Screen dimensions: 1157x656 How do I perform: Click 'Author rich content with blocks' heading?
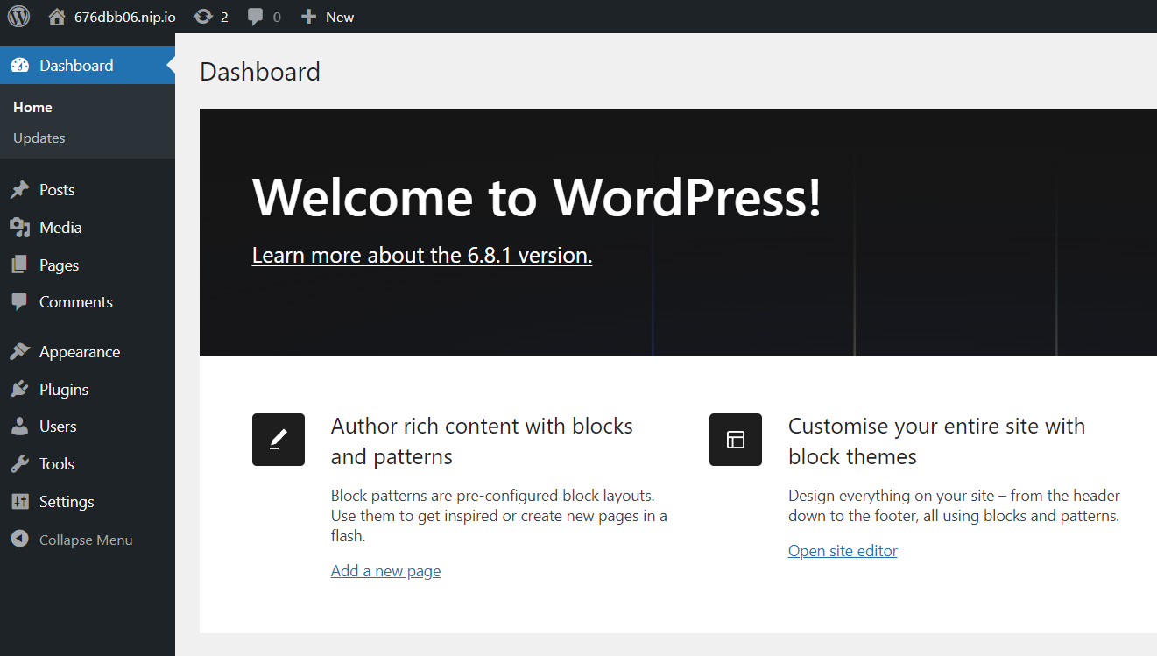(x=482, y=441)
